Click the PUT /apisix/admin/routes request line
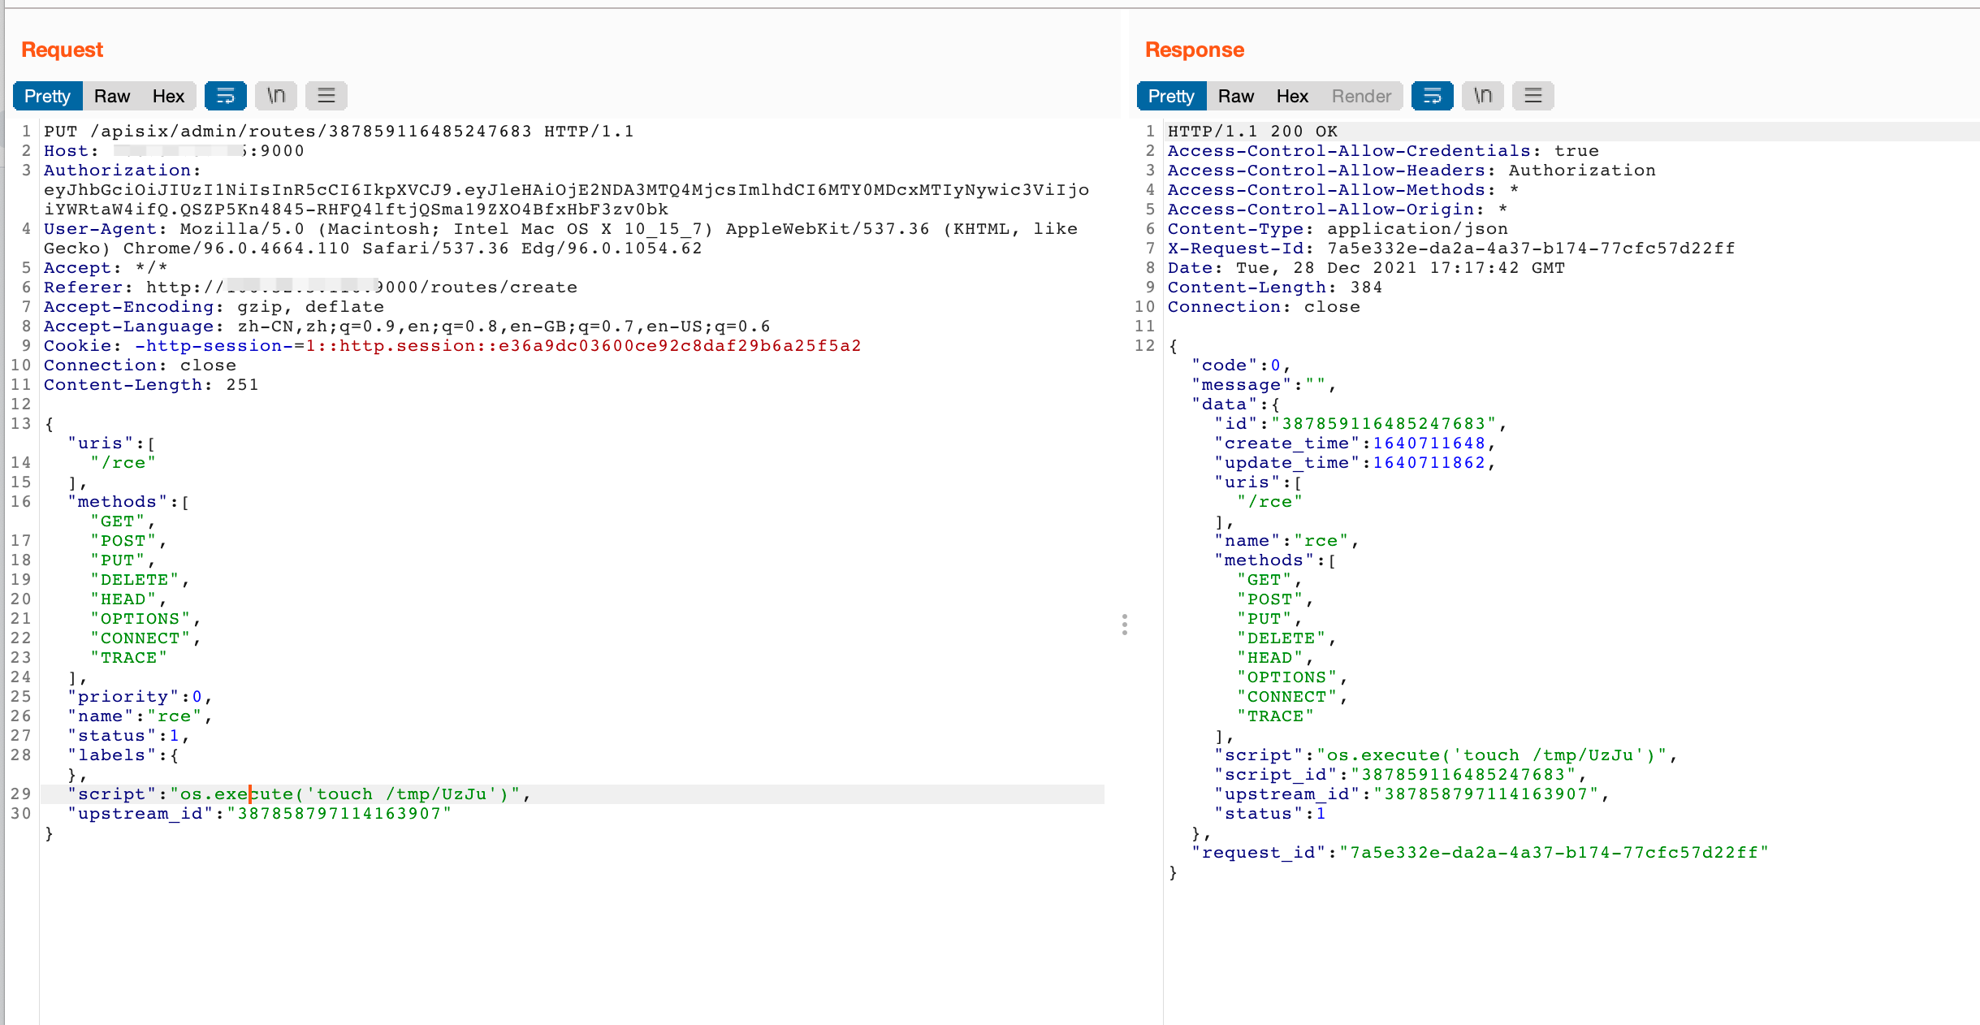 point(338,132)
